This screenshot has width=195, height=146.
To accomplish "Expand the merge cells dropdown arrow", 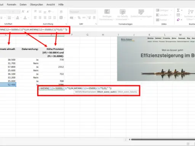I will click(x=65, y=18).
